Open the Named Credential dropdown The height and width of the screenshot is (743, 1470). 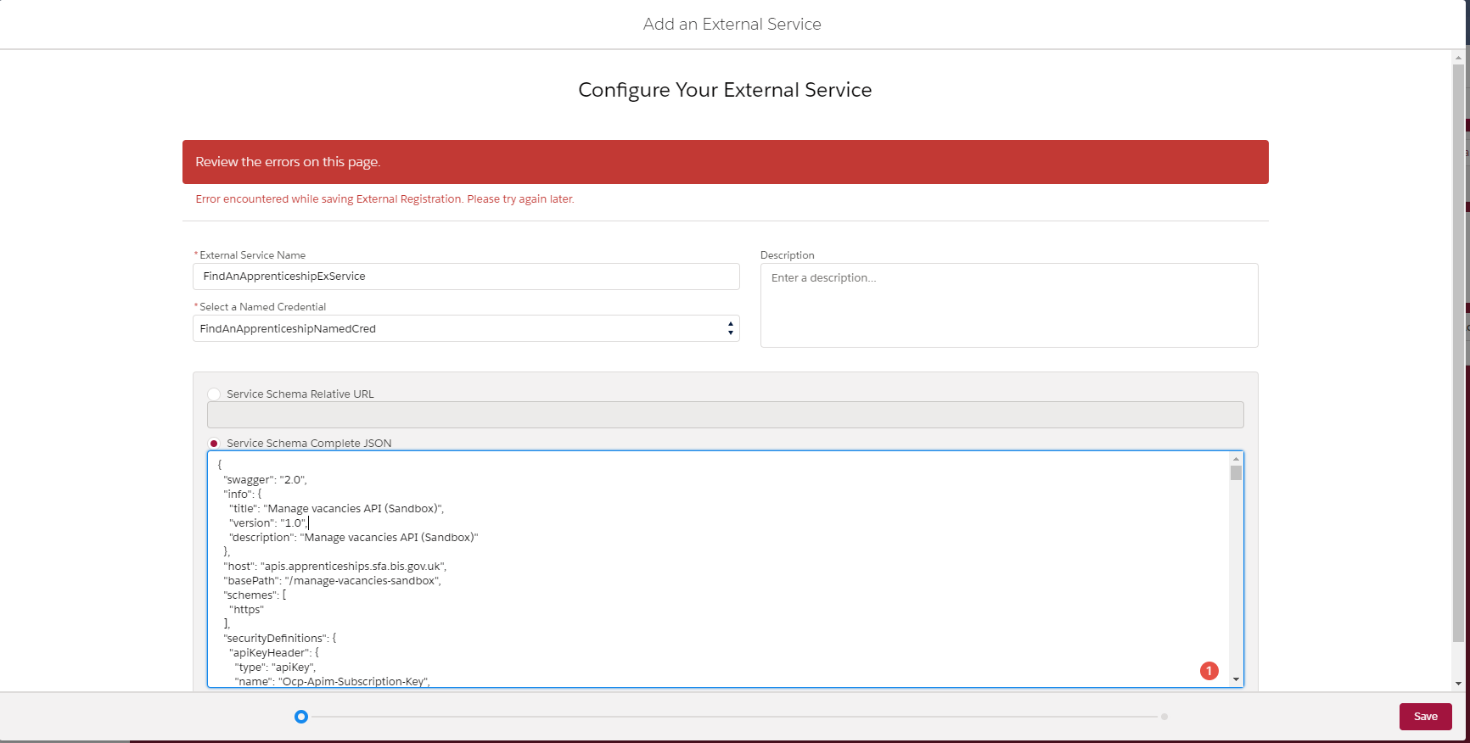coord(466,328)
